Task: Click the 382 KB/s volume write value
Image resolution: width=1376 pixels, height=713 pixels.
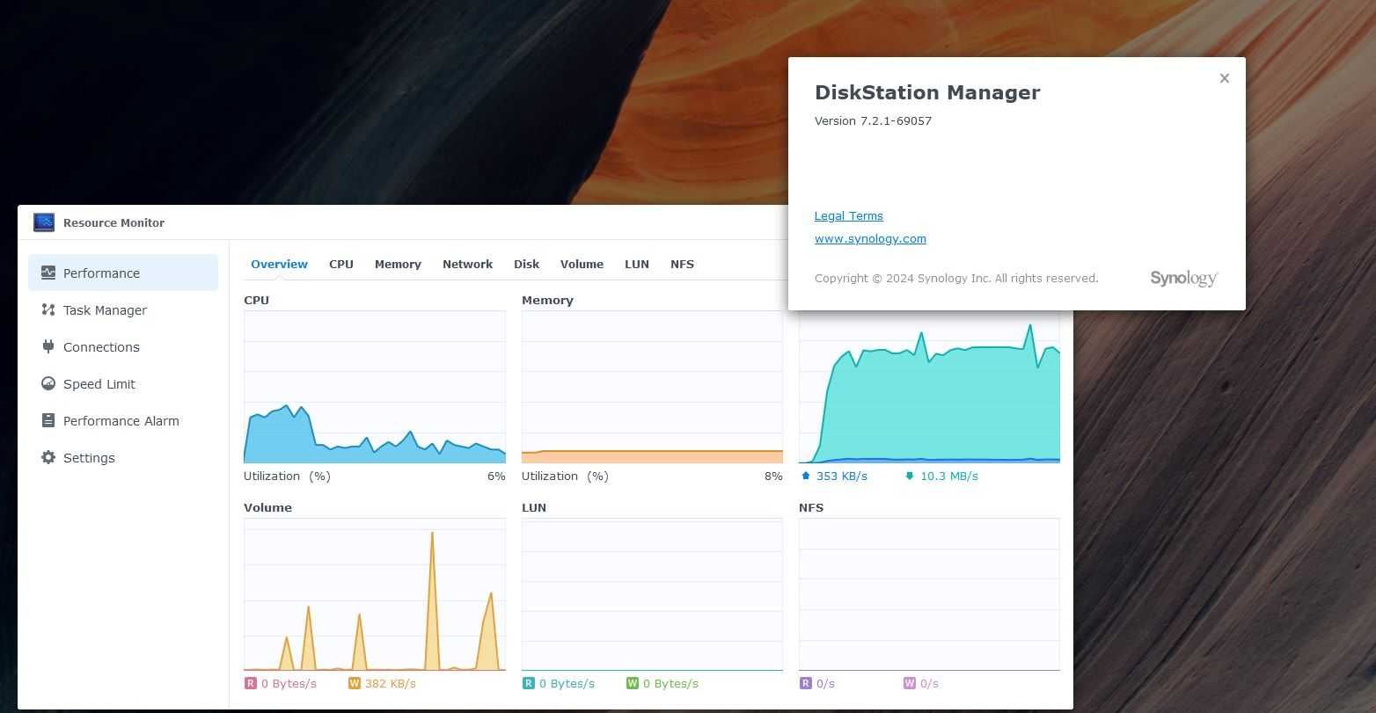Action: [391, 683]
